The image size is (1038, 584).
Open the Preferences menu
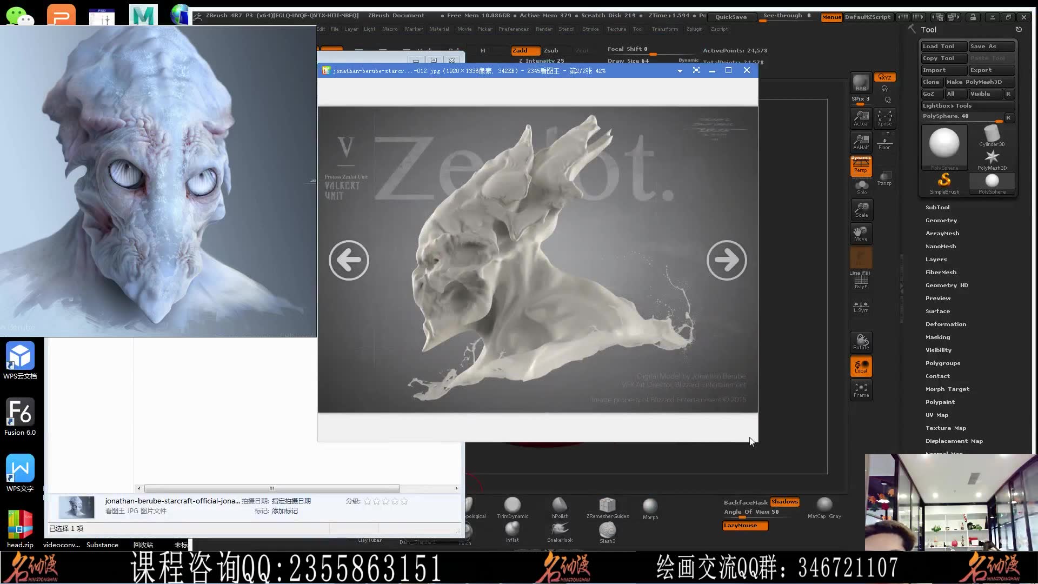(x=513, y=29)
